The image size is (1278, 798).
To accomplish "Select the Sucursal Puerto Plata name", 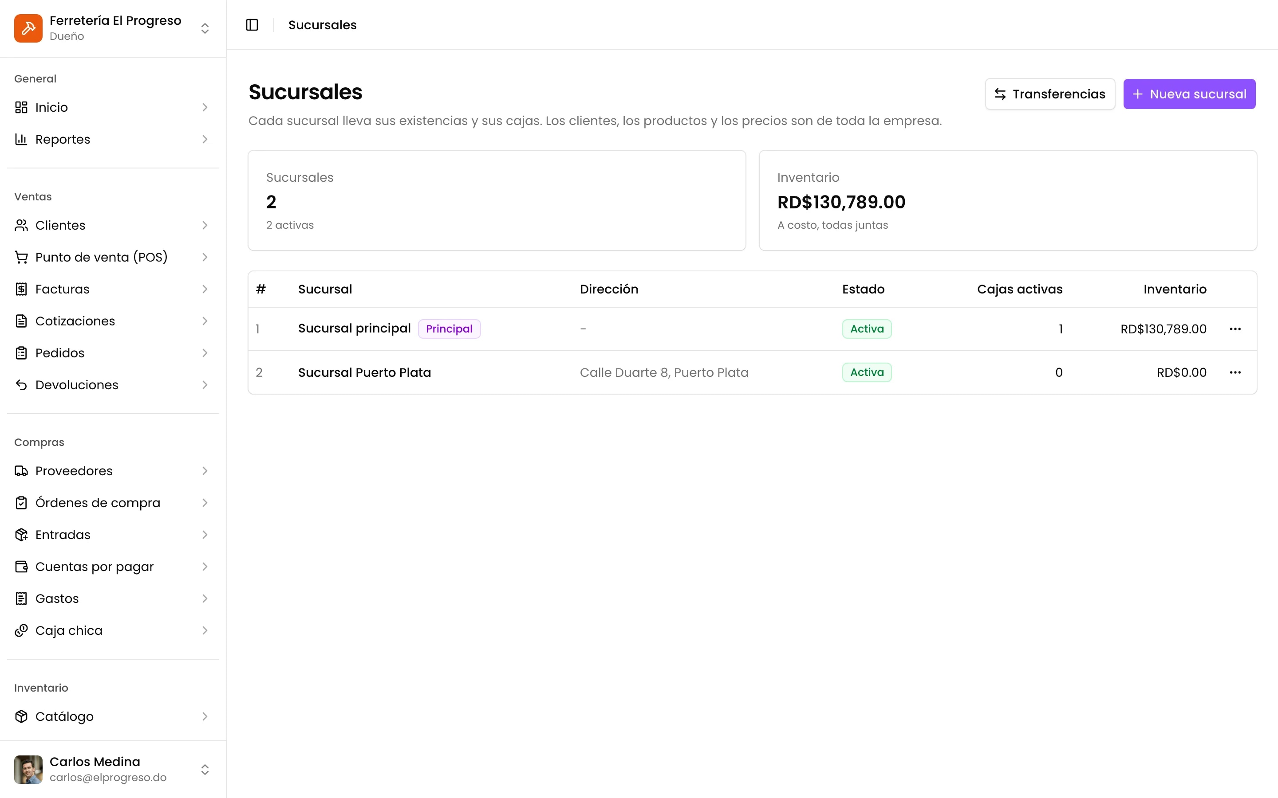I will point(364,372).
